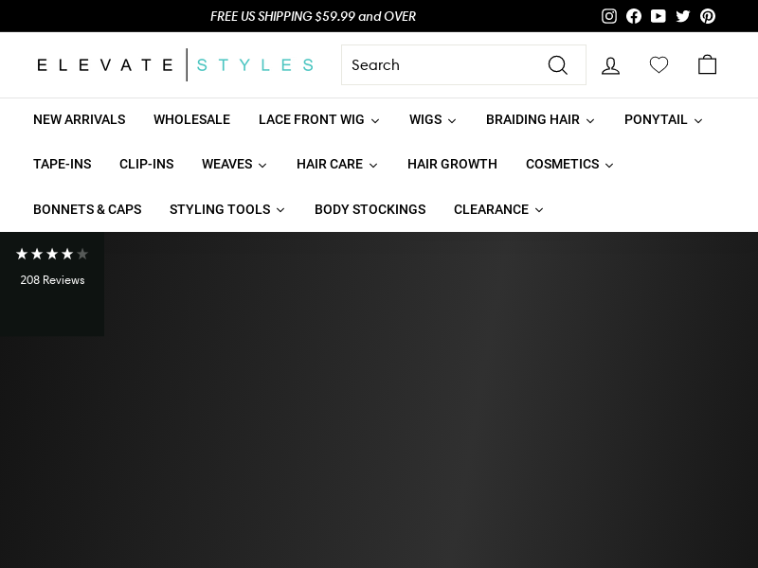The width and height of the screenshot is (758, 568).
Task: Expand the Lace Front Wig menu
Action: [319, 120]
